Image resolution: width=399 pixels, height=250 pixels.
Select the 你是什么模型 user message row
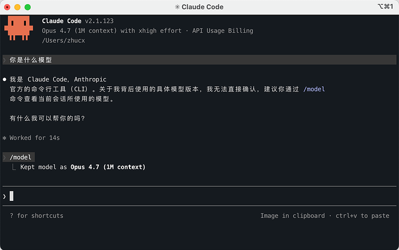[x=199, y=60]
